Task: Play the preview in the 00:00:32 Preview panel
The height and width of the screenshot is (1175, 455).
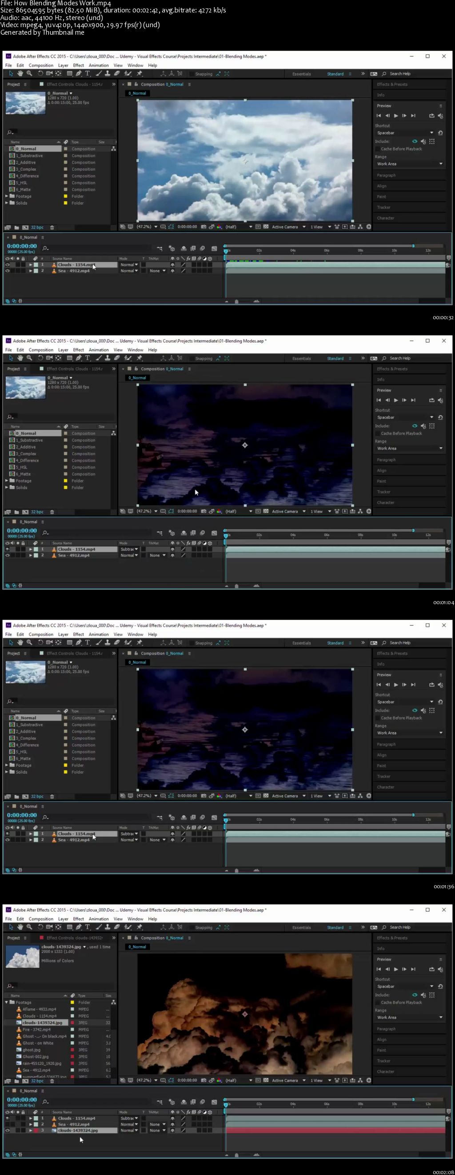Action: [396, 116]
